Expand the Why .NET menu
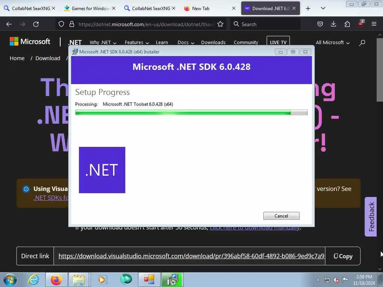Viewport: 383px width, 287px height. [x=103, y=43]
